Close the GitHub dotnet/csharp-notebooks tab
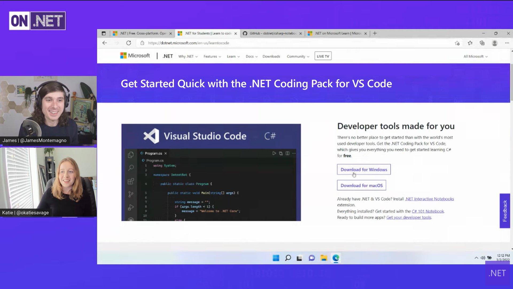Screen dimensions: 513x289 [x=301, y=33]
